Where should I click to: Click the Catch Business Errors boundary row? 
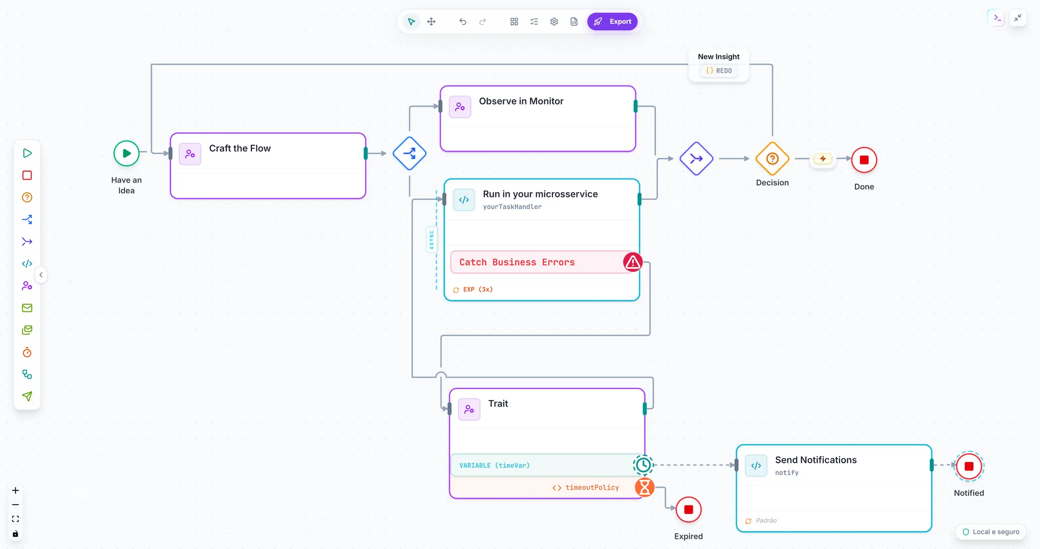542,262
